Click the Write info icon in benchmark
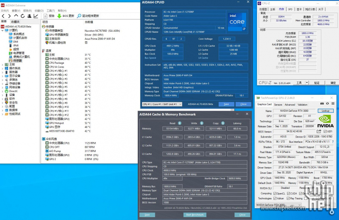 click(x=201, y=123)
